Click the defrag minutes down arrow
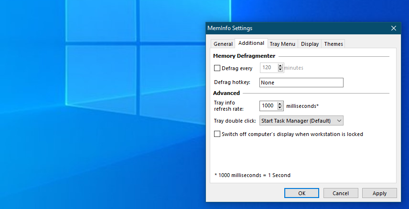409x209 pixels. [x=280, y=70]
